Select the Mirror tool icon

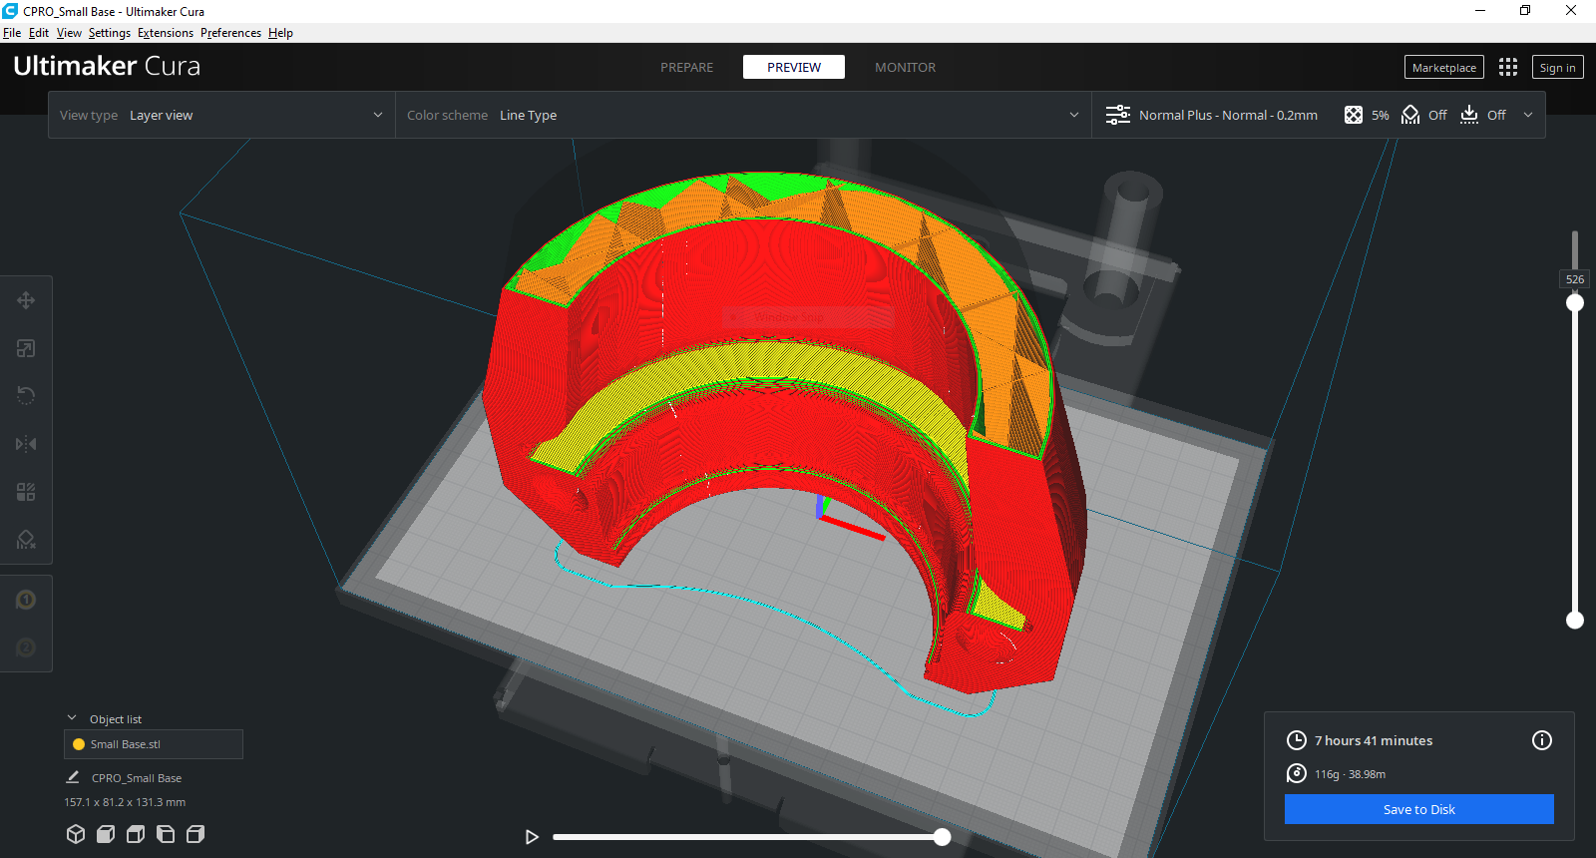point(26,444)
